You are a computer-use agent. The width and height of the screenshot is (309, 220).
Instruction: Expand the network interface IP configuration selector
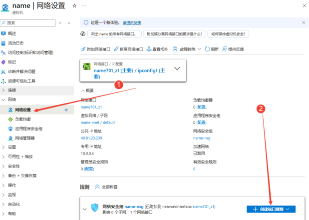(177, 69)
